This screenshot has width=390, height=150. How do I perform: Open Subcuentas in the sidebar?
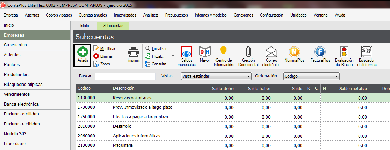tap(35, 45)
